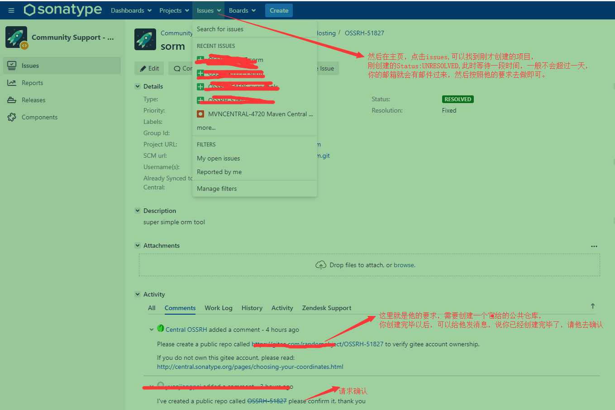Click the struck-through OSSRH-51827 link in comment

[267, 401]
